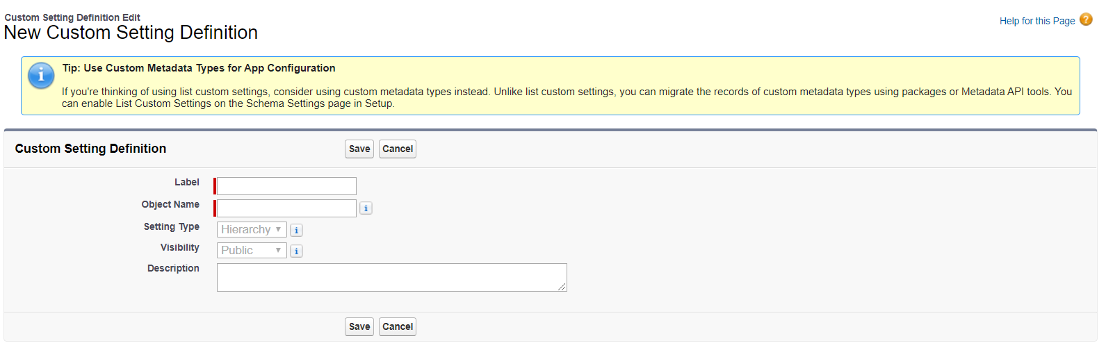Click the Setting Type field label
Viewport: 1106px width, 350px height.
(171, 226)
